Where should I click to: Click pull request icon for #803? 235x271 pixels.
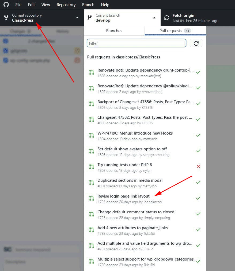[92, 151]
